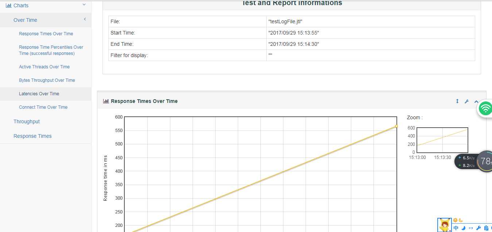Open chart settings with the wrench icon
Image resolution: width=492 pixels, height=232 pixels.
pos(466,101)
